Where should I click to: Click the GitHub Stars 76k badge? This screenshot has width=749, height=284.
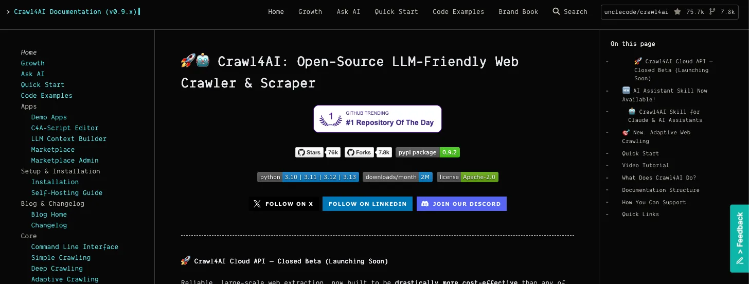point(317,152)
